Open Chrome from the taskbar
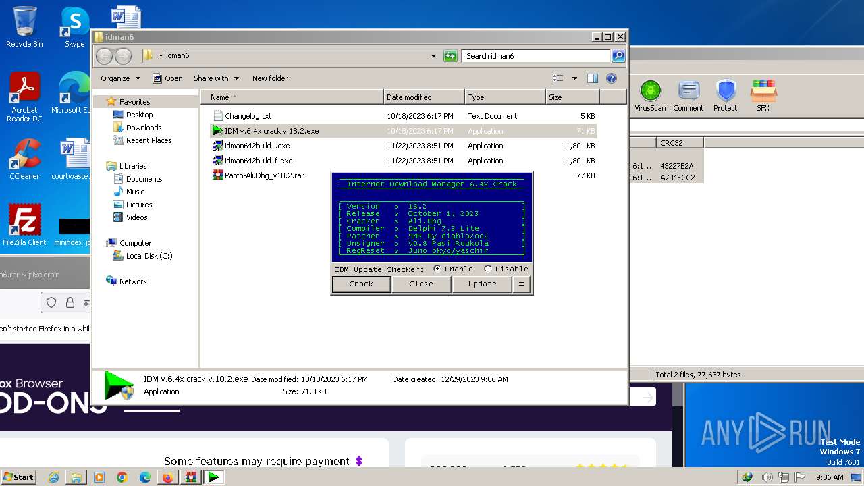 coord(122,477)
